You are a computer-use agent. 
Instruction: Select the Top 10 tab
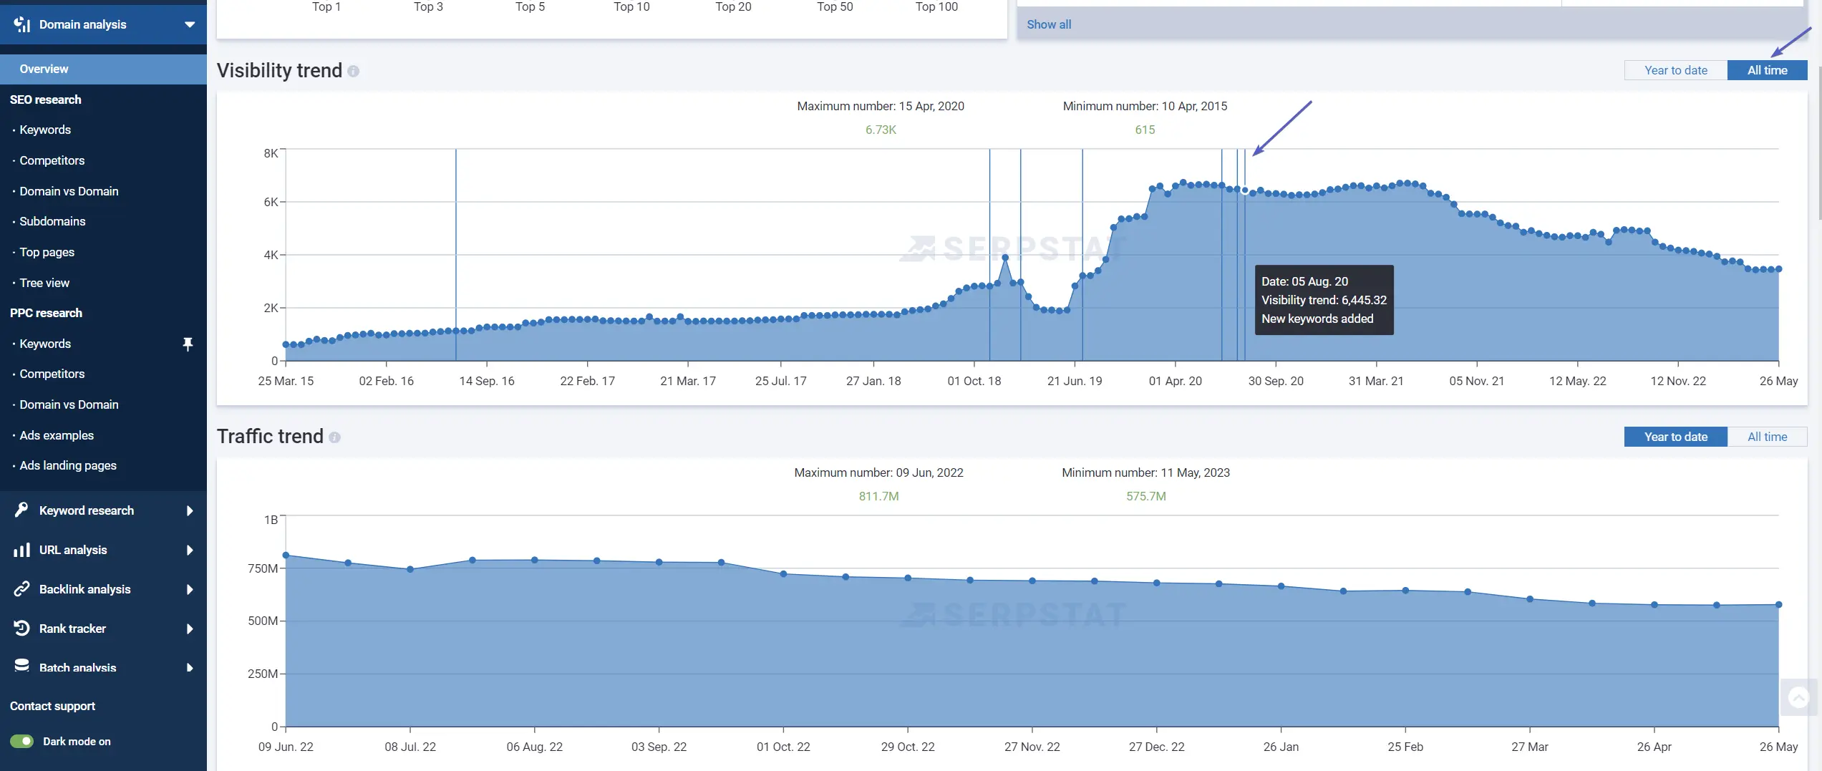tap(631, 7)
